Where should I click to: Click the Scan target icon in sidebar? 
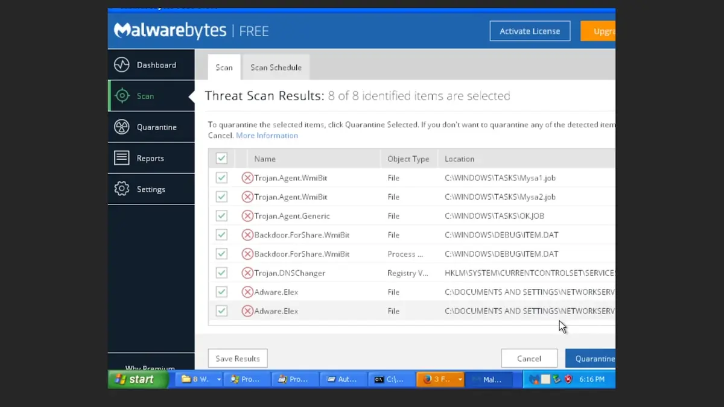122,96
